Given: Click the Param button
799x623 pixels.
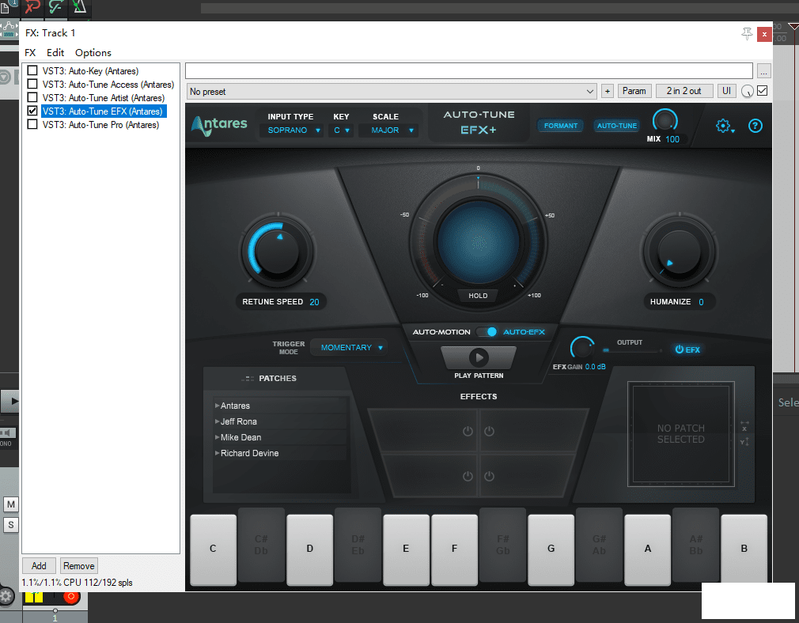Looking at the screenshot, I should tap(634, 91).
